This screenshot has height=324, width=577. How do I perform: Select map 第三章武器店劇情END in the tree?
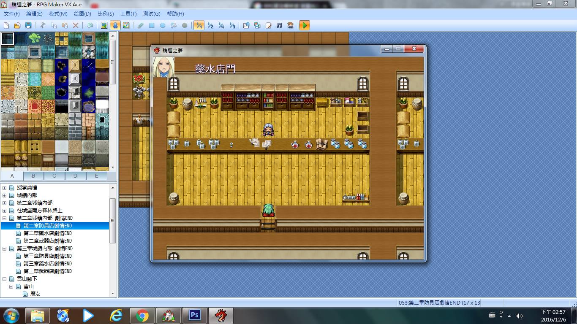47,271
